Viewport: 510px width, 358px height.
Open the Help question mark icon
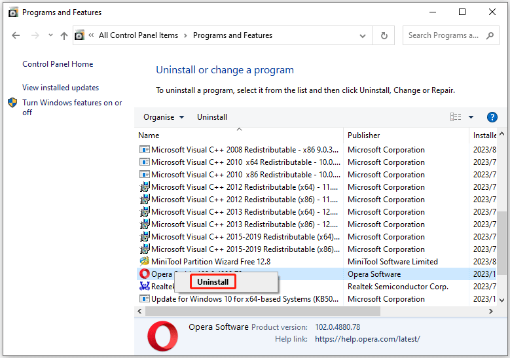pos(492,117)
